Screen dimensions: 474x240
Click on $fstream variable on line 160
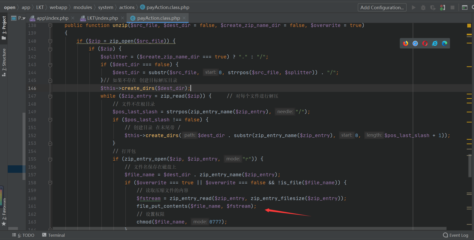click(148, 199)
